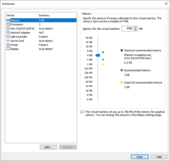Increase memory with the up spinner arrow

click(135, 27)
